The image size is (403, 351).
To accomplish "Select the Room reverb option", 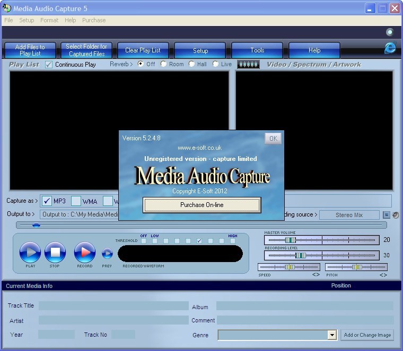I will click(163, 64).
